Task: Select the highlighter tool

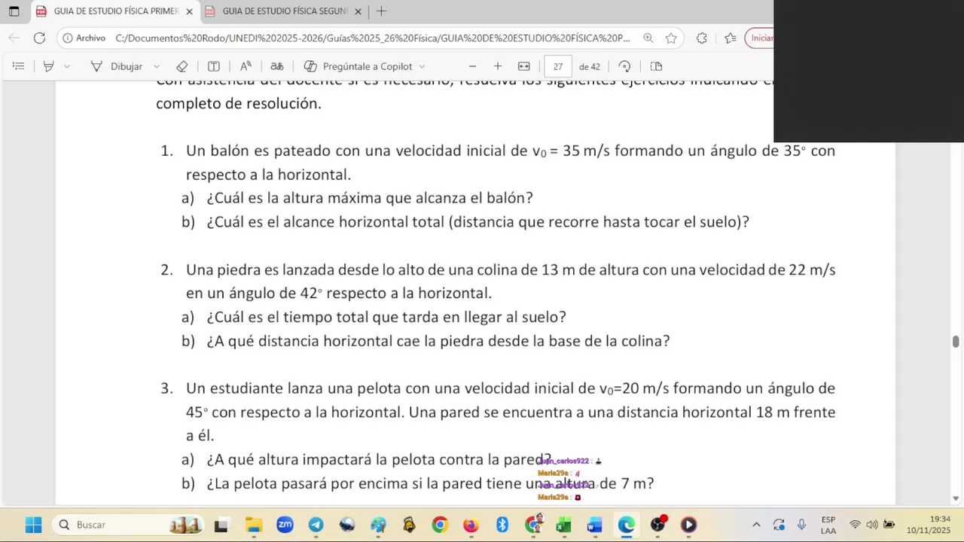Action: 48,66
